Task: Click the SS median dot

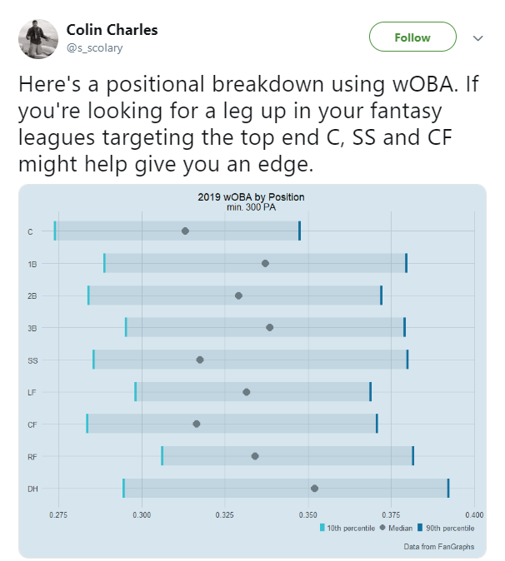Action: click(200, 360)
